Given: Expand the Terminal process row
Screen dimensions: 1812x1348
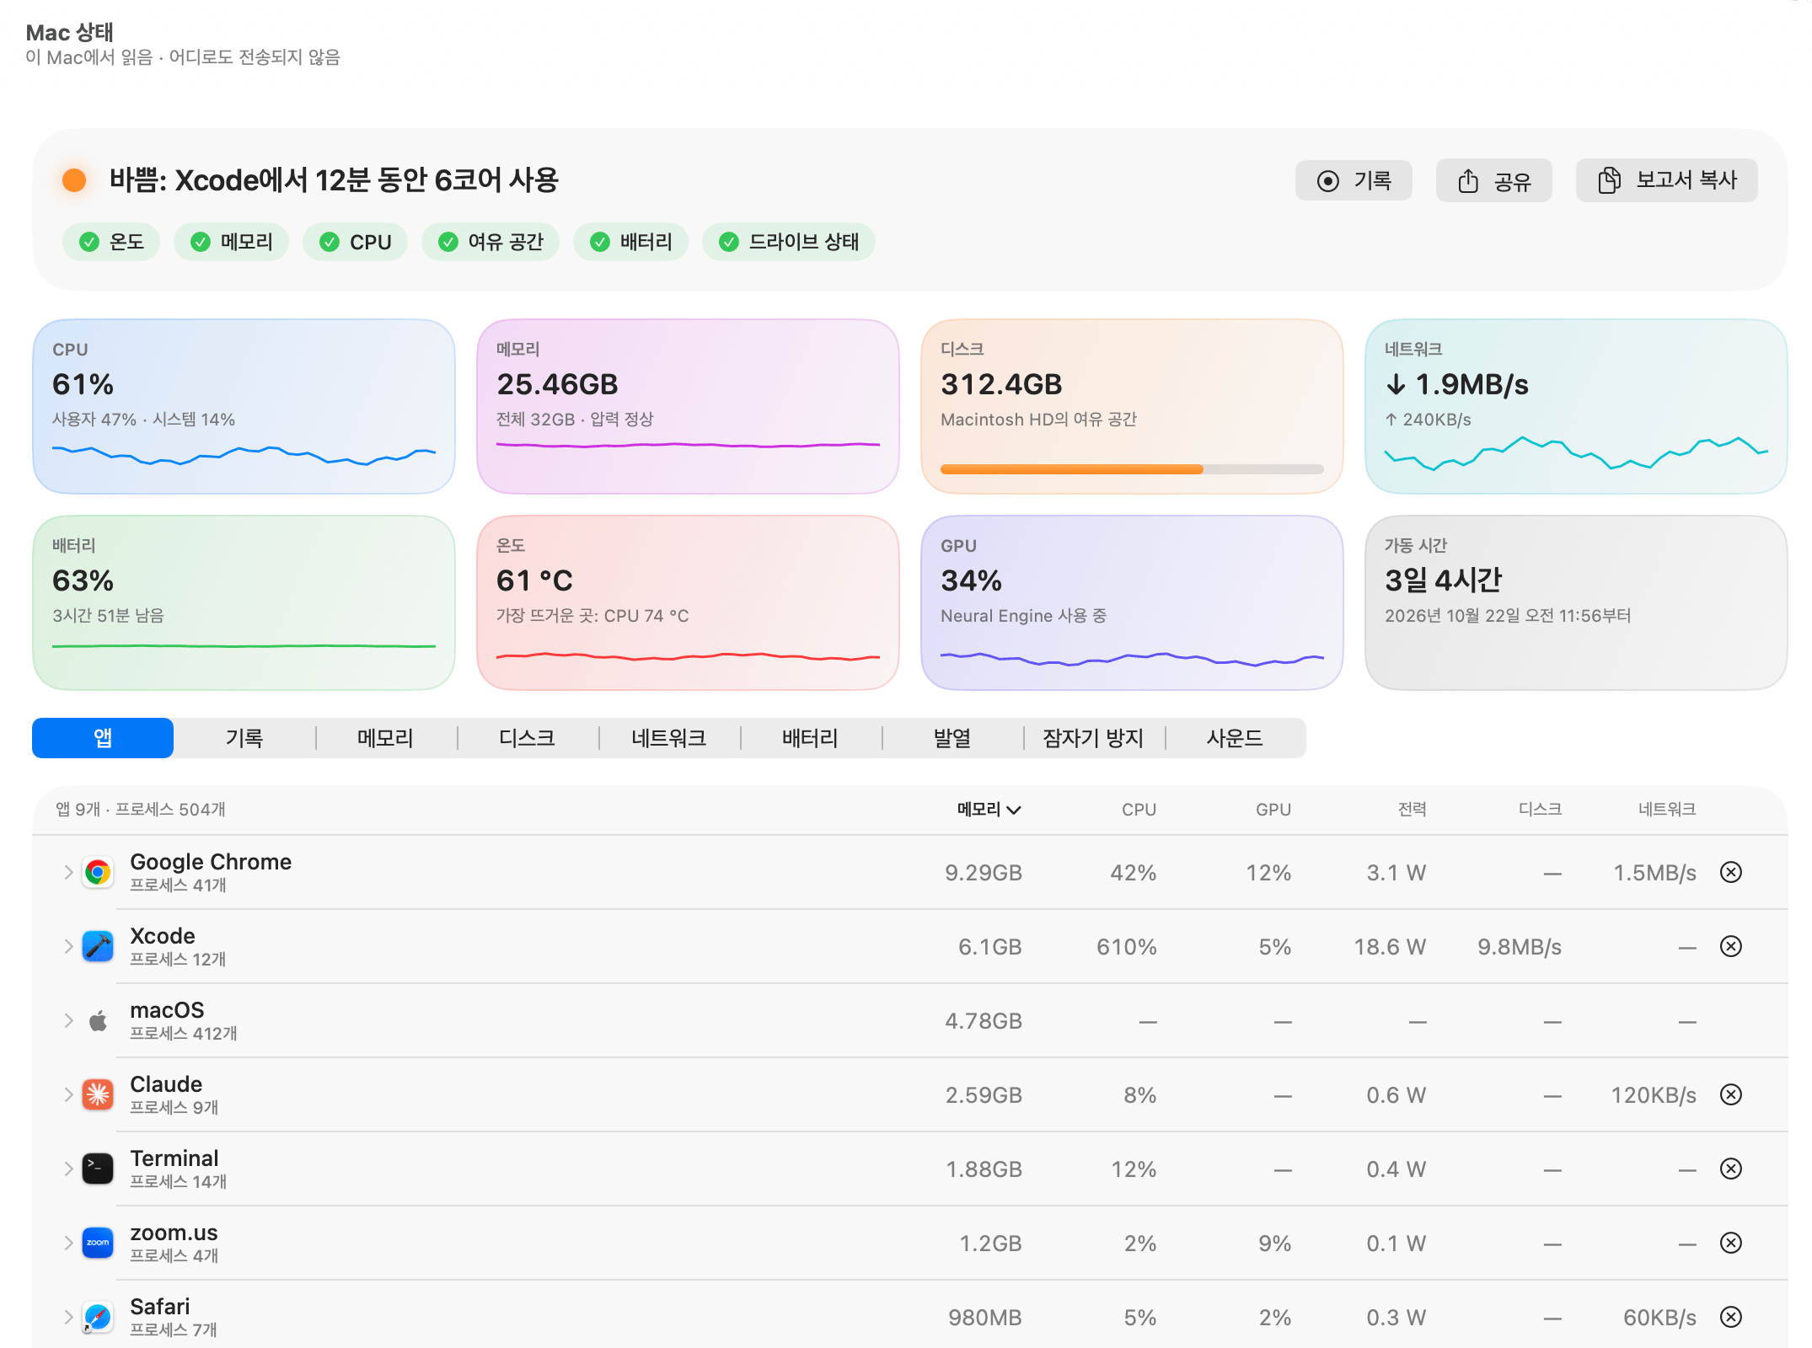Looking at the screenshot, I should (x=68, y=1169).
